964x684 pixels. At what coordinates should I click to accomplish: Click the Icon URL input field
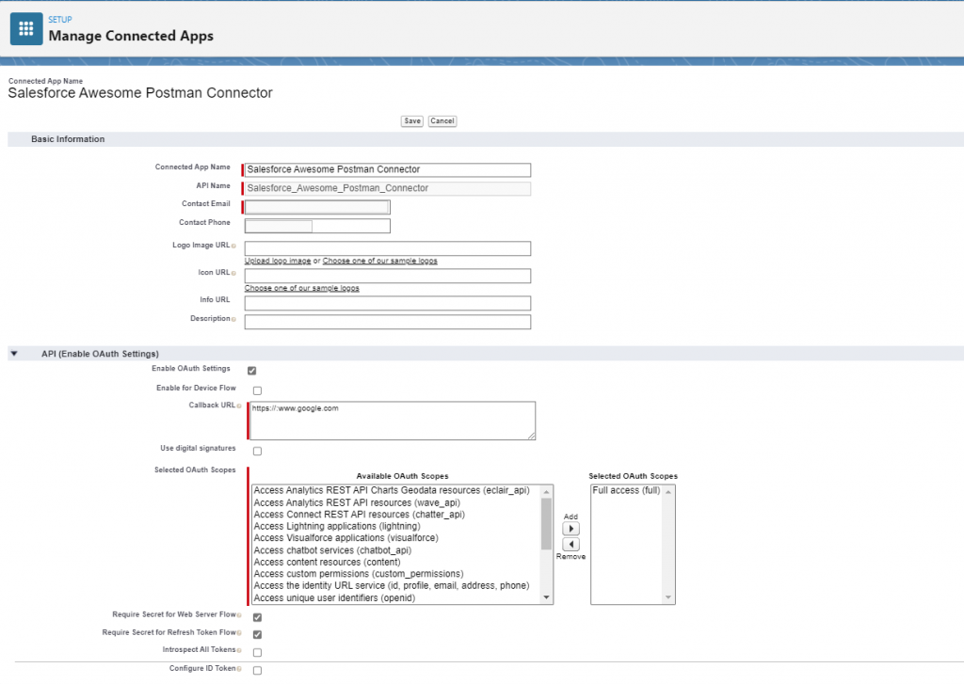387,276
